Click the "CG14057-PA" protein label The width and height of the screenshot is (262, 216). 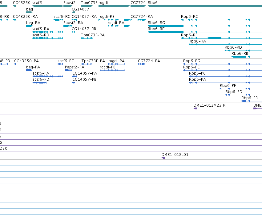click(x=85, y=73)
